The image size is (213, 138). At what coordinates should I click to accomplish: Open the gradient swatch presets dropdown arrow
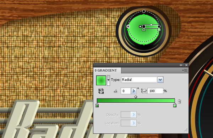click(x=108, y=80)
